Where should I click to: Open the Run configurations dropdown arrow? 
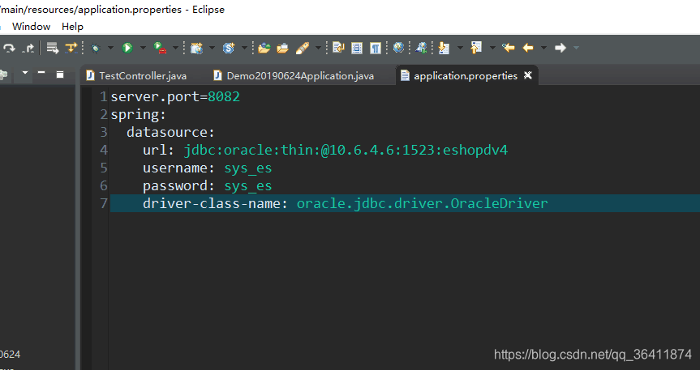point(143,48)
